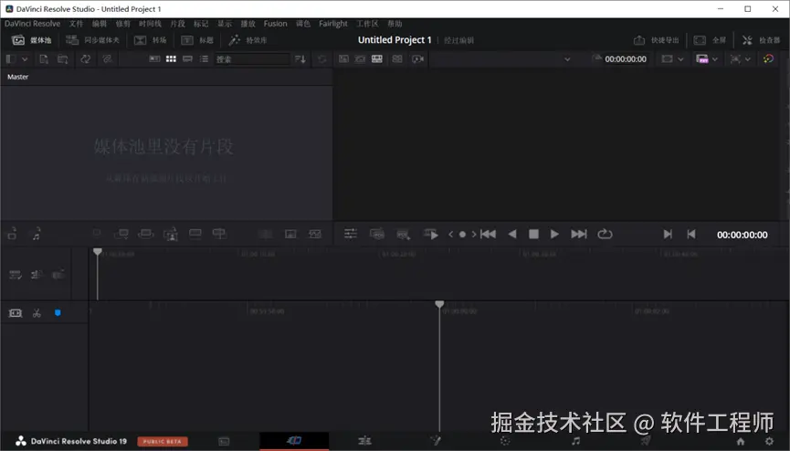Select the Master bin
The image size is (790, 451).
click(17, 77)
